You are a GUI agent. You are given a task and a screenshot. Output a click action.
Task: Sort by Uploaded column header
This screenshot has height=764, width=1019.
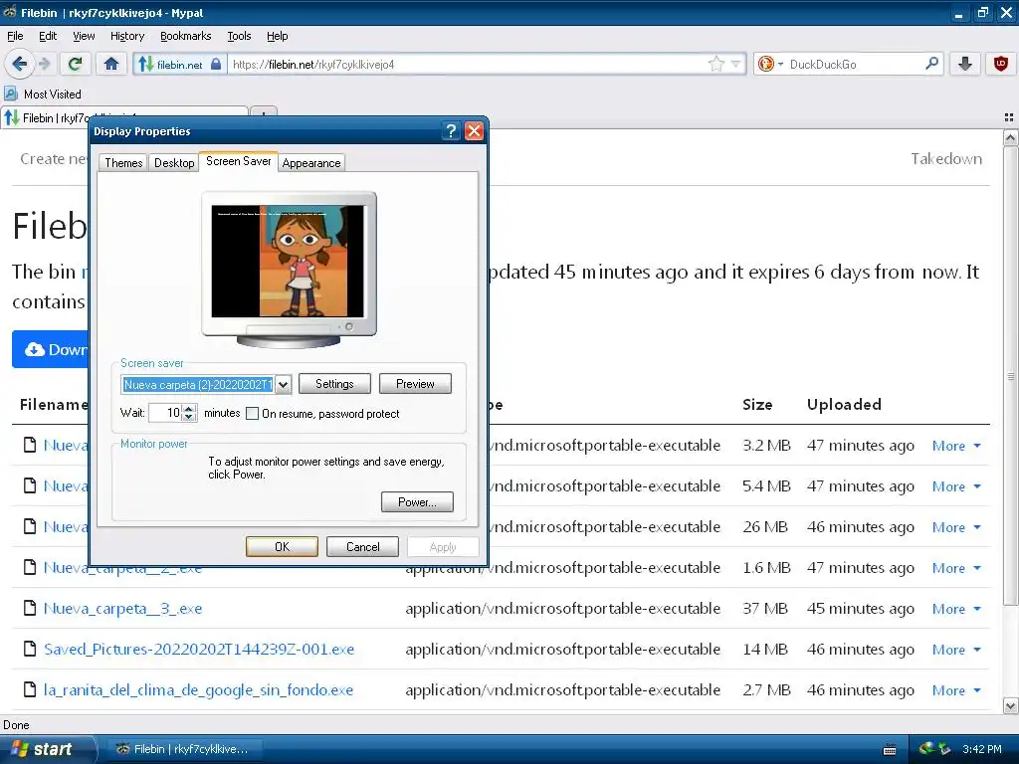click(x=844, y=405)
